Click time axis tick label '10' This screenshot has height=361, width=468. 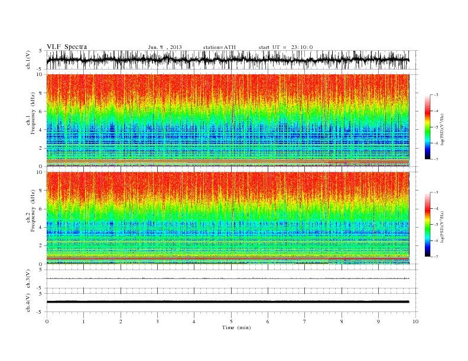click(x=415, y=321)
